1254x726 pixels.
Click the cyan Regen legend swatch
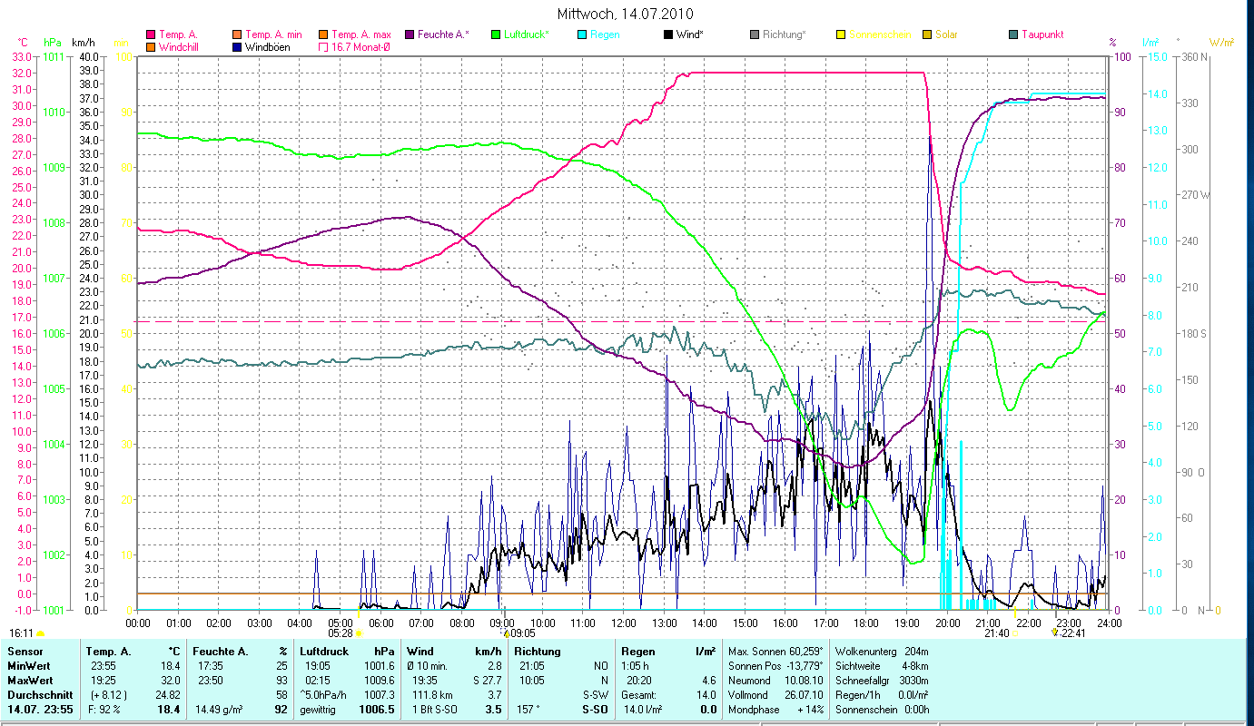(x=582, y=34)
